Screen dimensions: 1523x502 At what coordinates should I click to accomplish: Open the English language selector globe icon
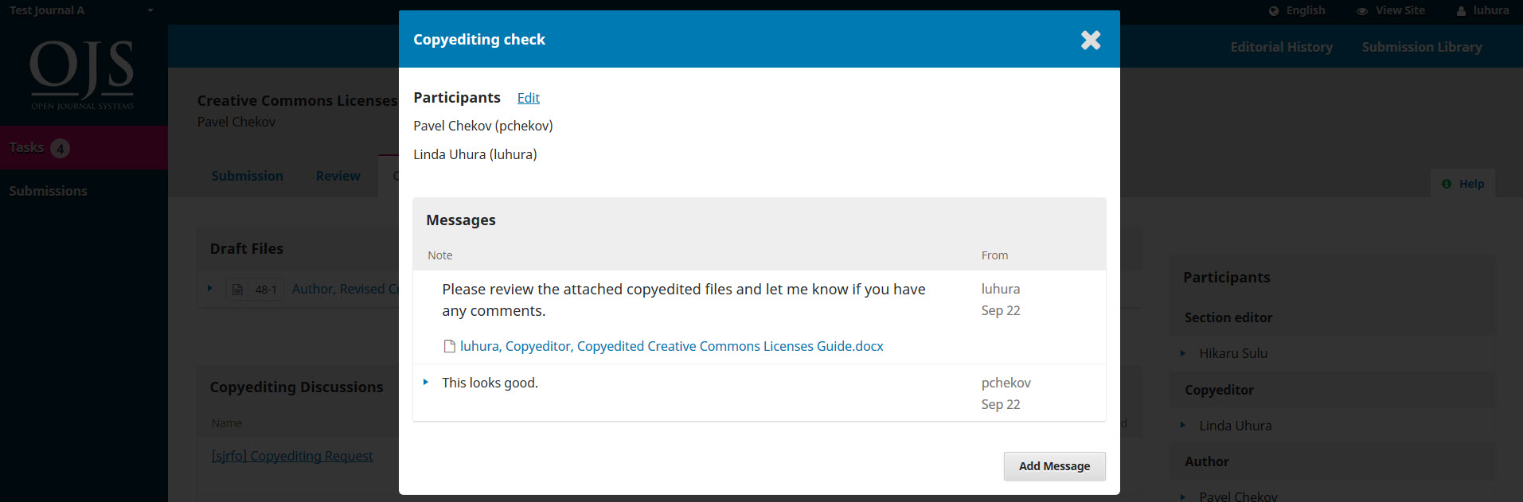(x=1275, y=10)
